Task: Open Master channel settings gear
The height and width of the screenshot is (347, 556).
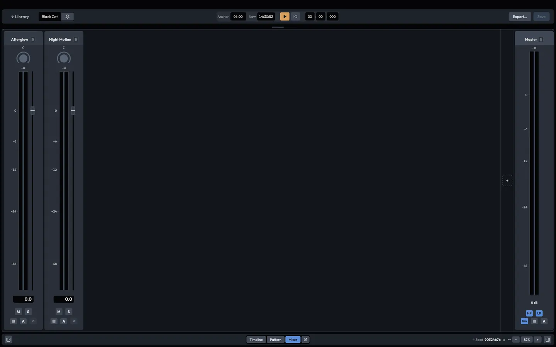Action: 541,39
